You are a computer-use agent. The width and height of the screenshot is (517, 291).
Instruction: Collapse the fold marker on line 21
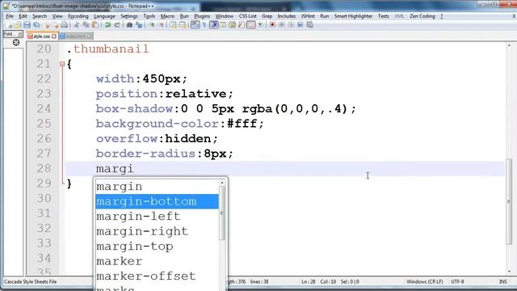point(62,64)
